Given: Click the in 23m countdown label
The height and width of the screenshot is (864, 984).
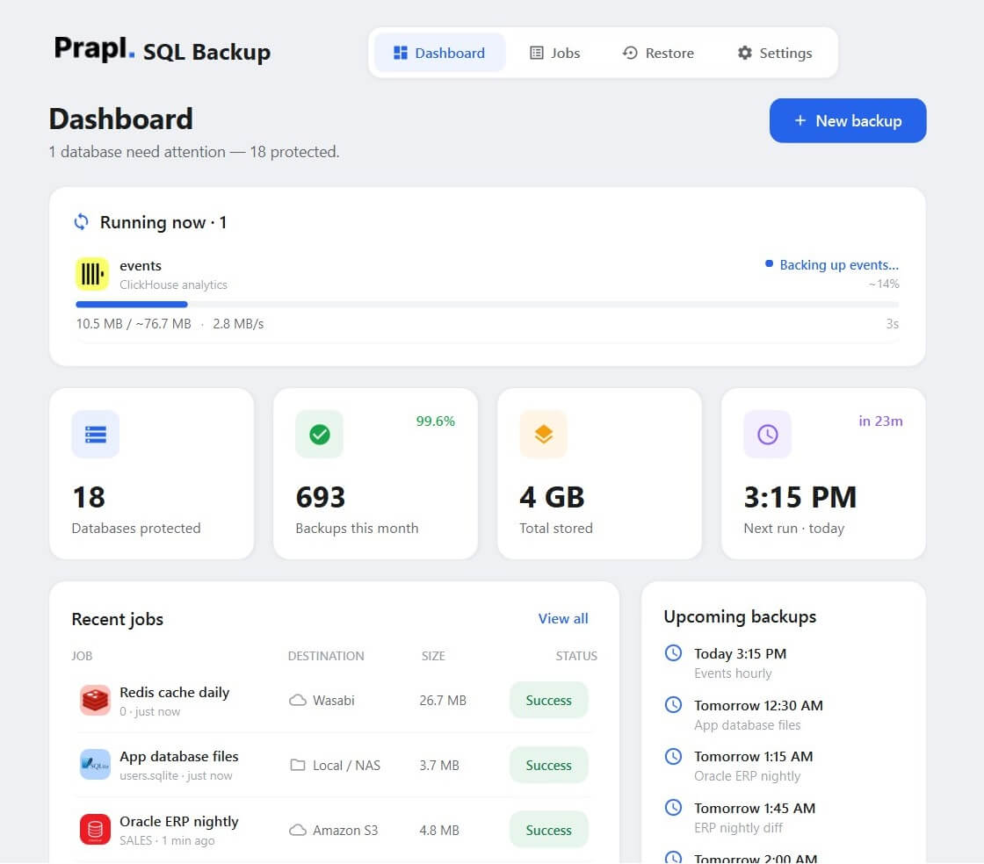Looking at the screenshot, I should (880, 421).
